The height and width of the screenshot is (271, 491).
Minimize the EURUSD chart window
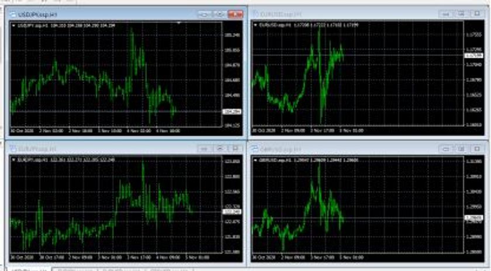[446, 14]
